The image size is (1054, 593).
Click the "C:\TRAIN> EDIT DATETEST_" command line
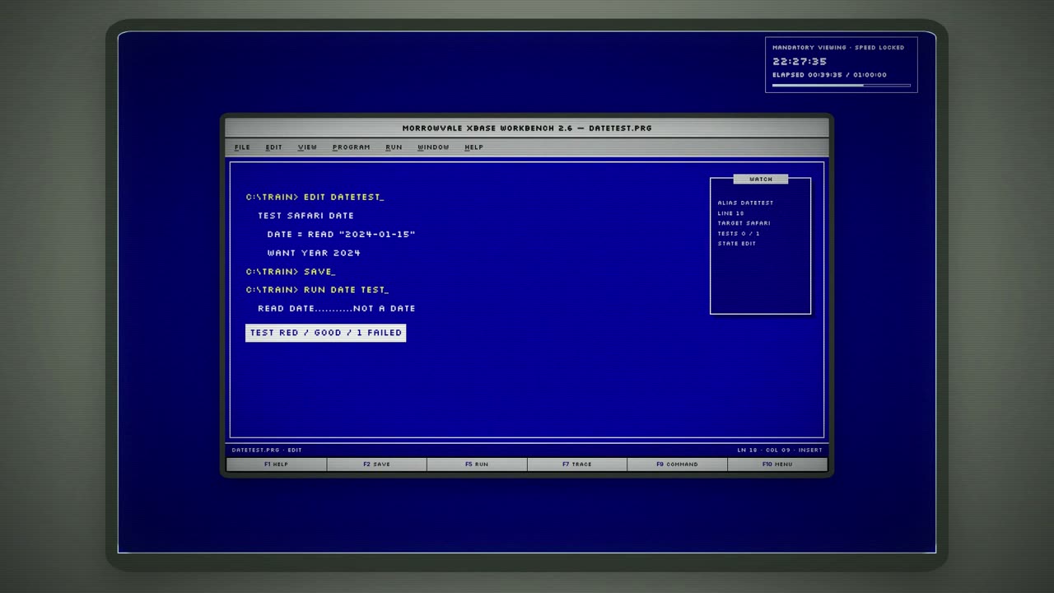[315, 198]
